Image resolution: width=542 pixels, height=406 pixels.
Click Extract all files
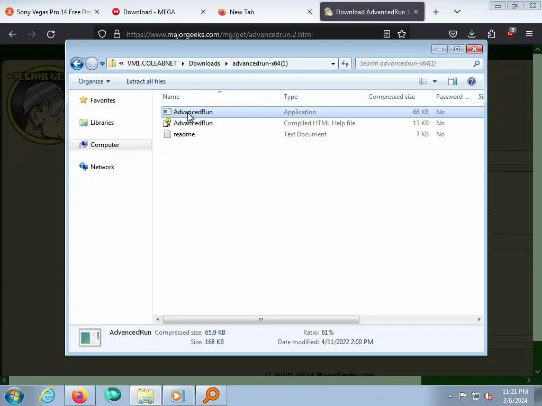146,81
